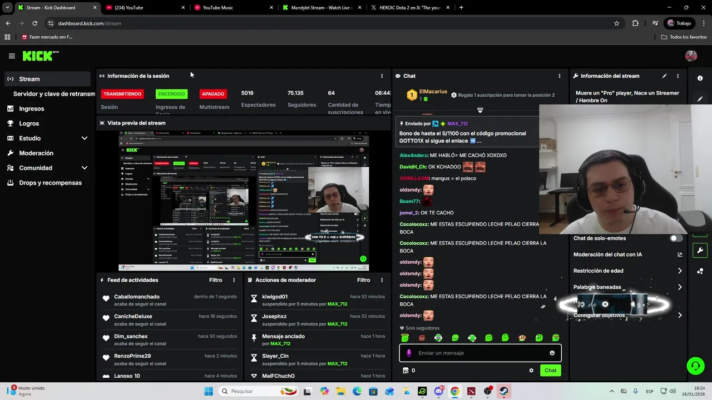712x400 pixels.
Task: Open Información de la sesión options menu
Action: pos(382,76)
